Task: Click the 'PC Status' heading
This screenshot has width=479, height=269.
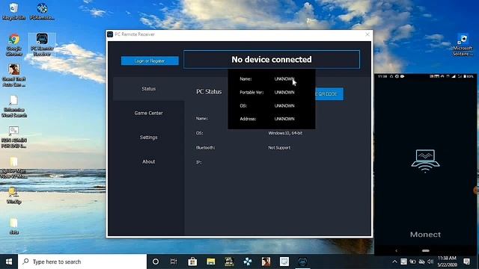Action: click(209, 91)
